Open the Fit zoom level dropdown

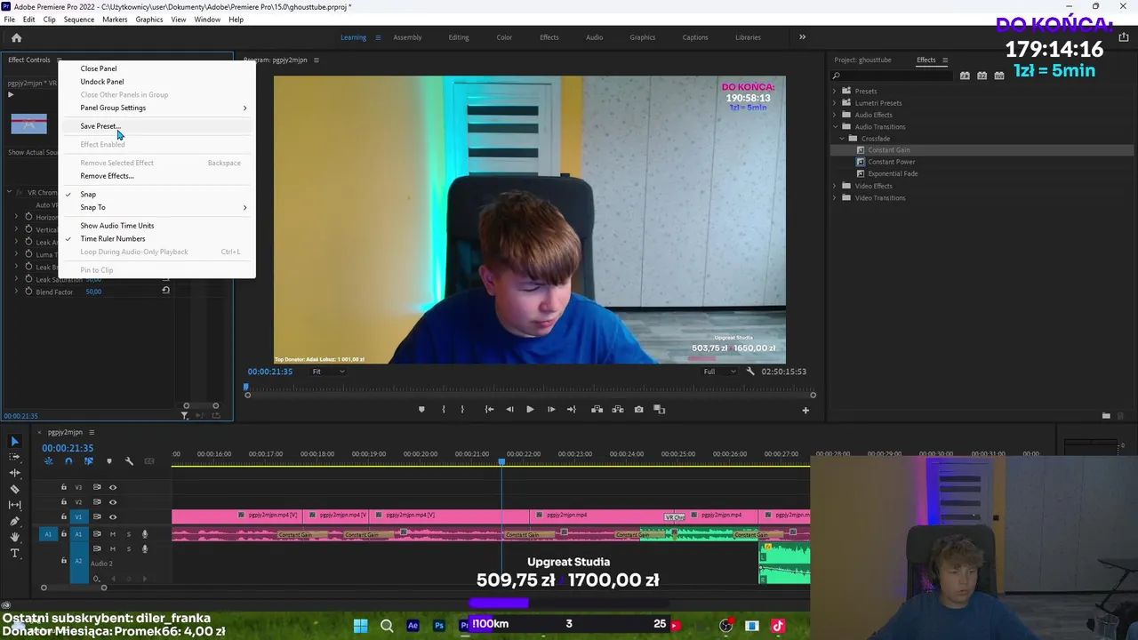(x=327, y=372)
